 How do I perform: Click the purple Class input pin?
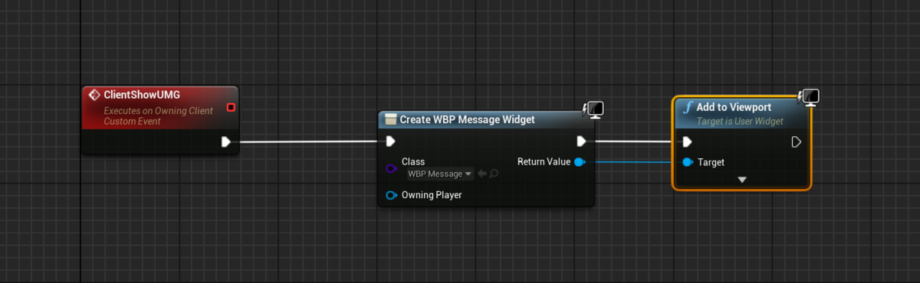click(x=391, y=168)
